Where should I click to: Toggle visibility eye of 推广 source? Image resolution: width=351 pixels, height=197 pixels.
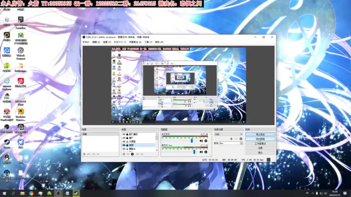124,138
